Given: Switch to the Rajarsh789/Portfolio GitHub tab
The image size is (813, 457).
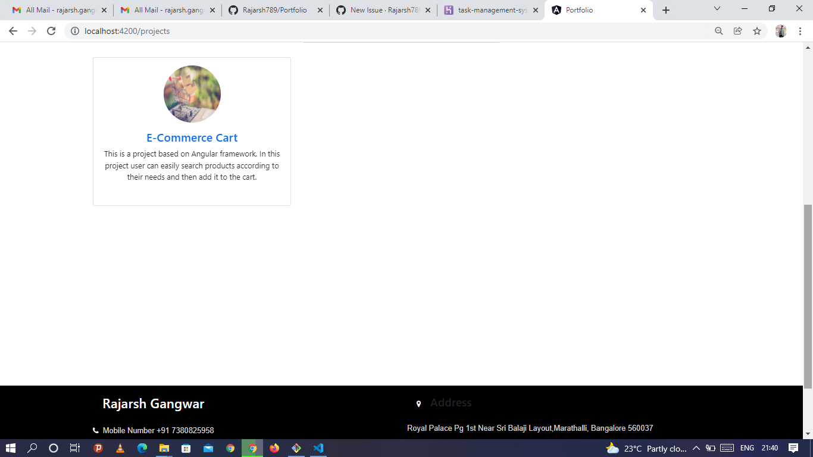Looking at the screenshot, I should [x=275, y=10].
